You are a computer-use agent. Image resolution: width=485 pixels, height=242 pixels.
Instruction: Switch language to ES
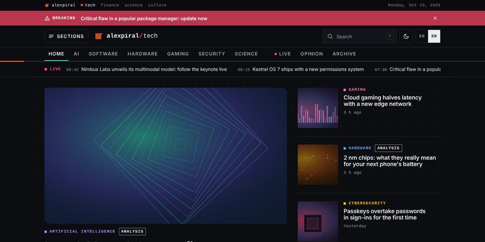pos(422,36)
